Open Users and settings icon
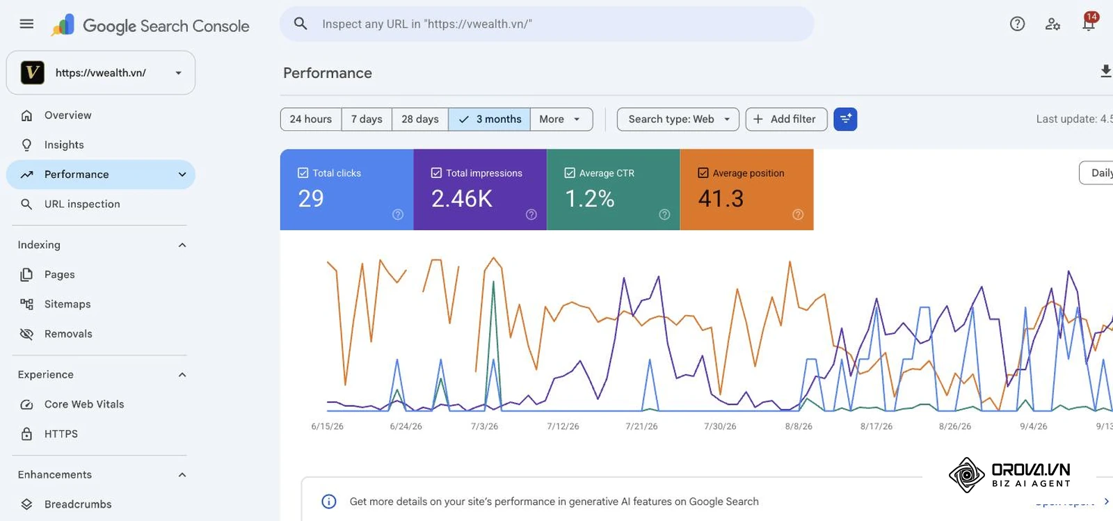This screenshot has height=521, width=1113. (x=1052, y=24)
